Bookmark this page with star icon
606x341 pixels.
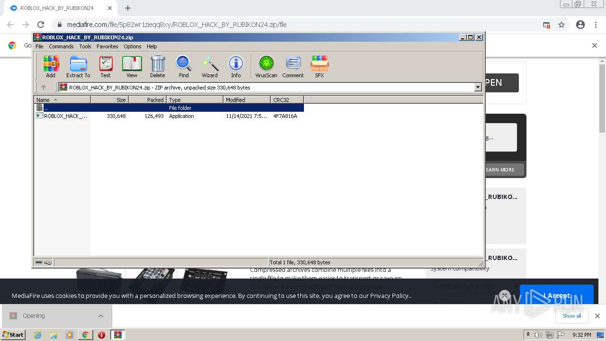click(561, 25)
